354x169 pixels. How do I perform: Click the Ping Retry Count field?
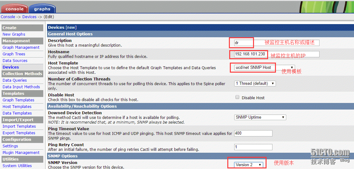[x=253, y=147]
